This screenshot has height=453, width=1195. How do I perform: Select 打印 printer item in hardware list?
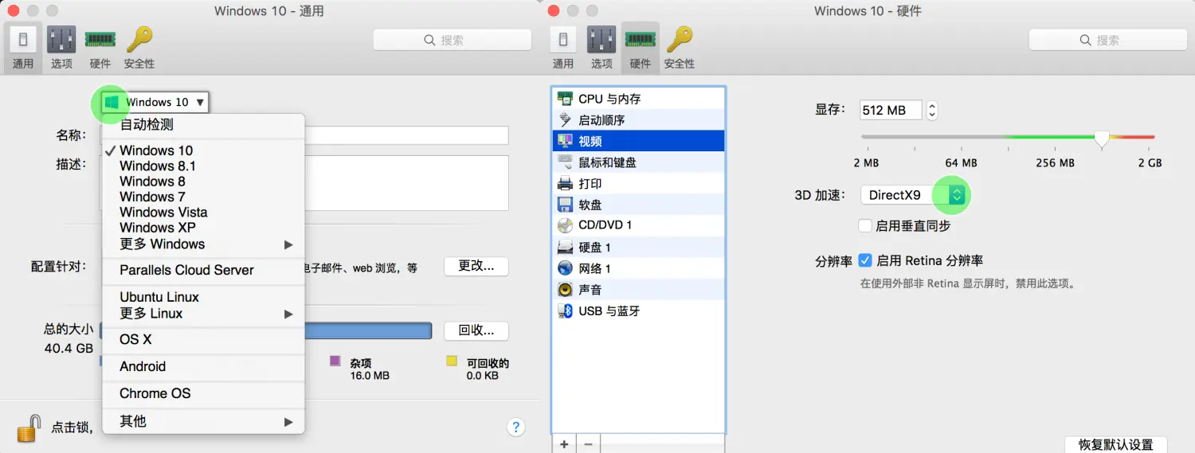click(x=638, y=184)
